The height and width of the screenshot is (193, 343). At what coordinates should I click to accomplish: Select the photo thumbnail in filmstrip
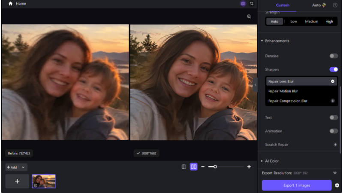coord(44,181)
